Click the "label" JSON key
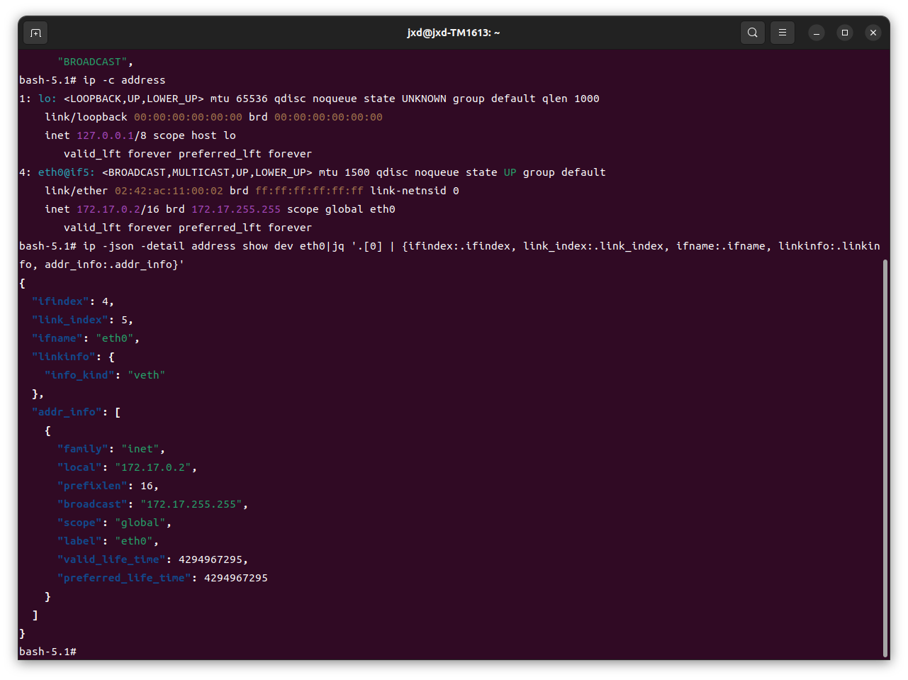This screenshot has height=680, width=908. pyautogui.click(x=79, y=541)
